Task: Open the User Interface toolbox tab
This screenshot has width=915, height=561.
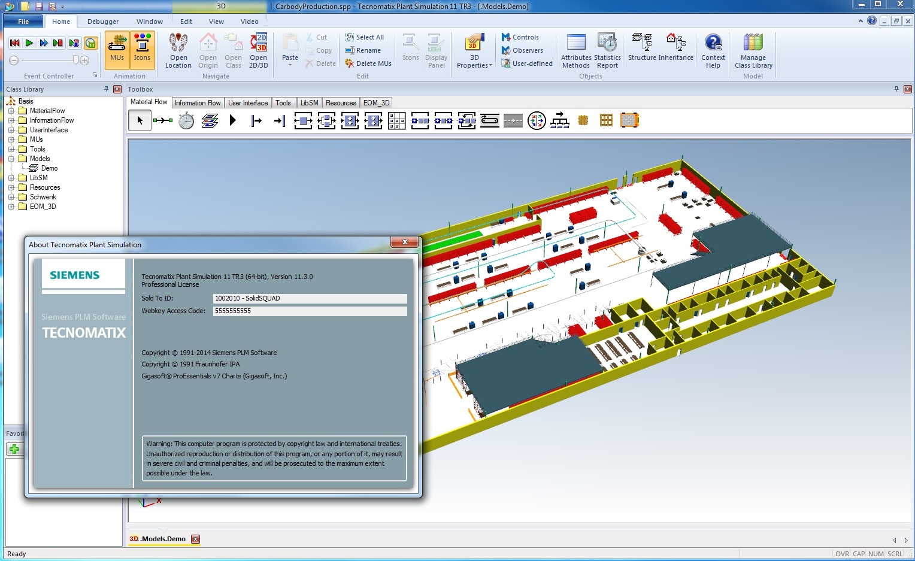Action: (248, 103)
